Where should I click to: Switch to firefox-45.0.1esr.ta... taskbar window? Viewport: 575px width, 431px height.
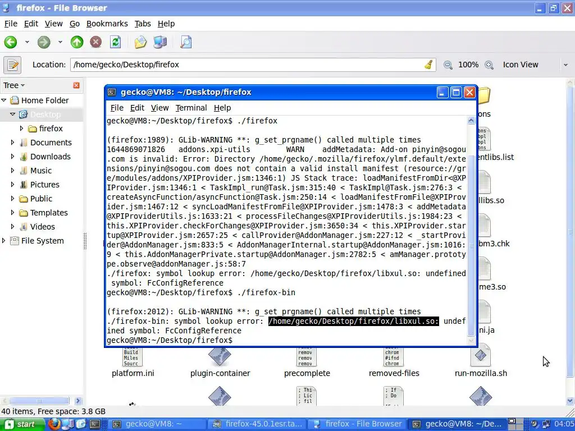click(258, 424)
